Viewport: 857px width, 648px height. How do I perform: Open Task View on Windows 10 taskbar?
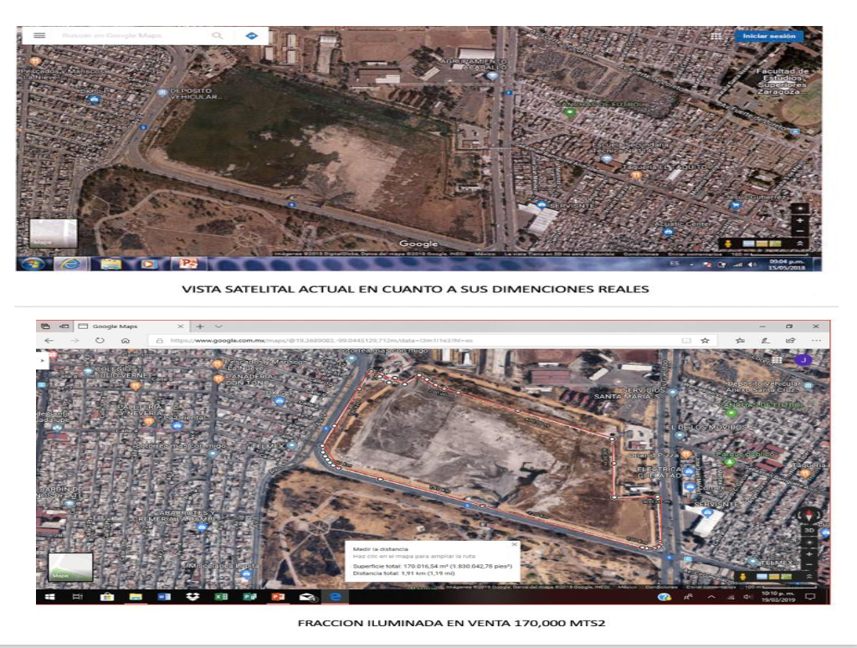pos(78,597)
